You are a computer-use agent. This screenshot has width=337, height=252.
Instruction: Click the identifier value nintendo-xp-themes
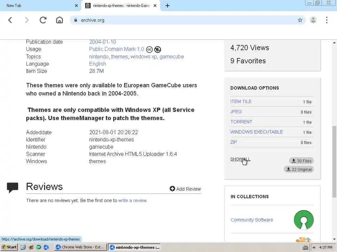pyautogui.click(x=111, y=140)
